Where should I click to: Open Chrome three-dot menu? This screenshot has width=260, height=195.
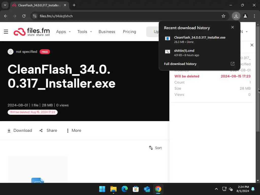click(x=254, y=16)
